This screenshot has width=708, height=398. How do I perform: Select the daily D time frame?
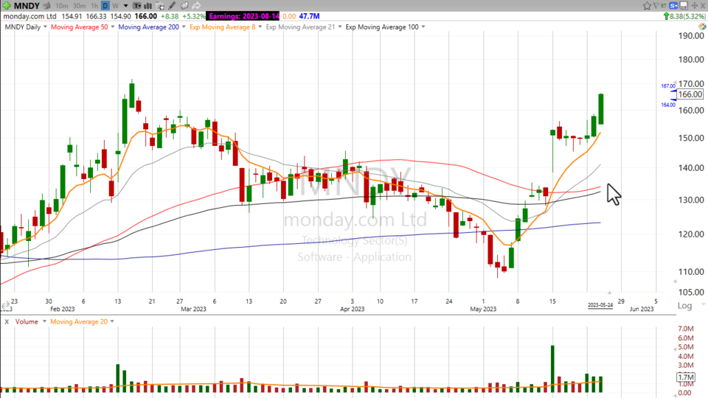[105, 6]
